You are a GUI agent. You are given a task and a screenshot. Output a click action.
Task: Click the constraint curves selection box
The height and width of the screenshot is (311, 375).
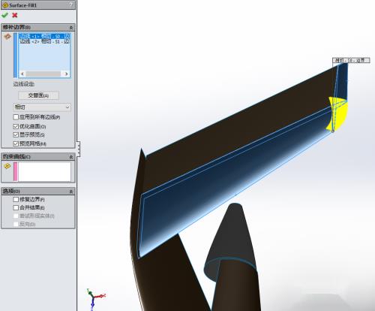point(44,171)
